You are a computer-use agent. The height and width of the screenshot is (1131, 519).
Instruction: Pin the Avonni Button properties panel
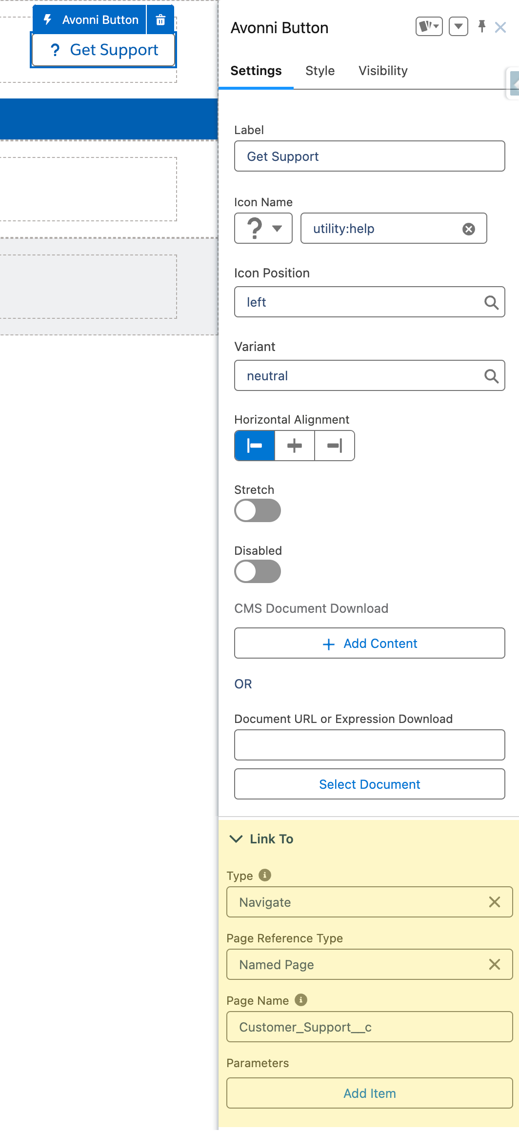pos(481,26)
